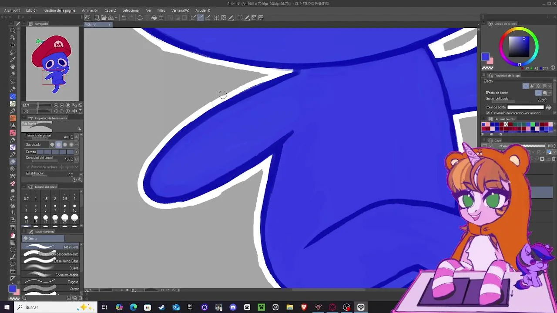Screen dimensions: 557x313
Task: Open the Edición menu
Action: tap(31, 10)
